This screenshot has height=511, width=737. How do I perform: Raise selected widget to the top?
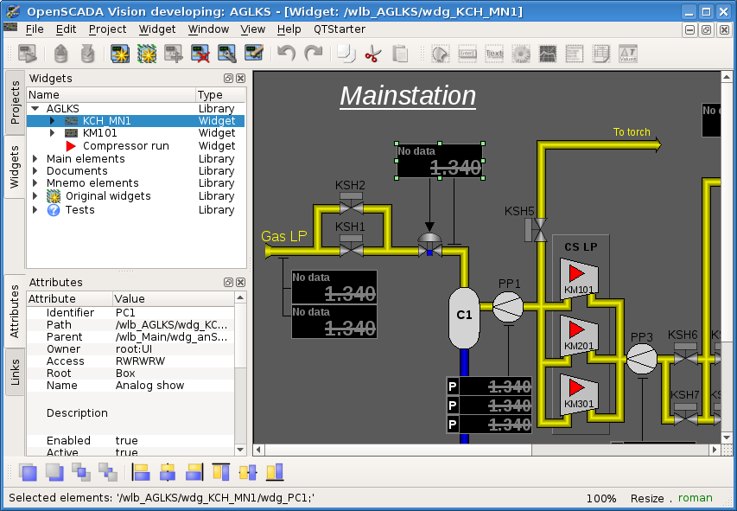28,472
